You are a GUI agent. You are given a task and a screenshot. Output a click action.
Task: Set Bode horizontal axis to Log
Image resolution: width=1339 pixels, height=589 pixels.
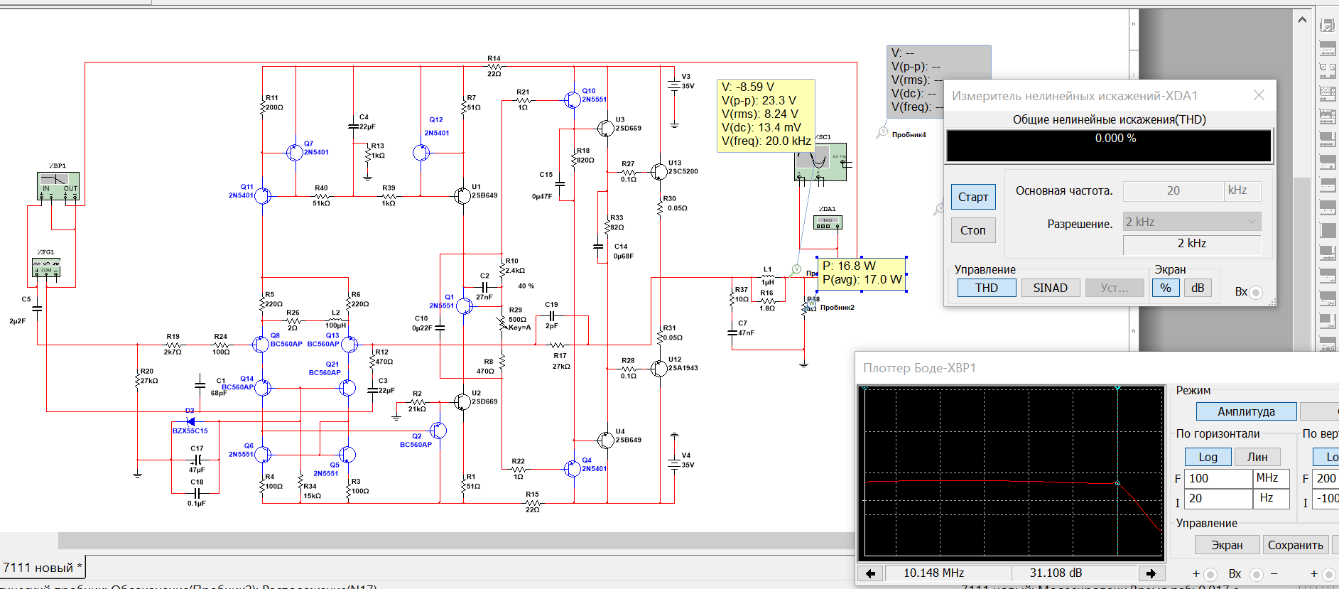[1208, 457]
